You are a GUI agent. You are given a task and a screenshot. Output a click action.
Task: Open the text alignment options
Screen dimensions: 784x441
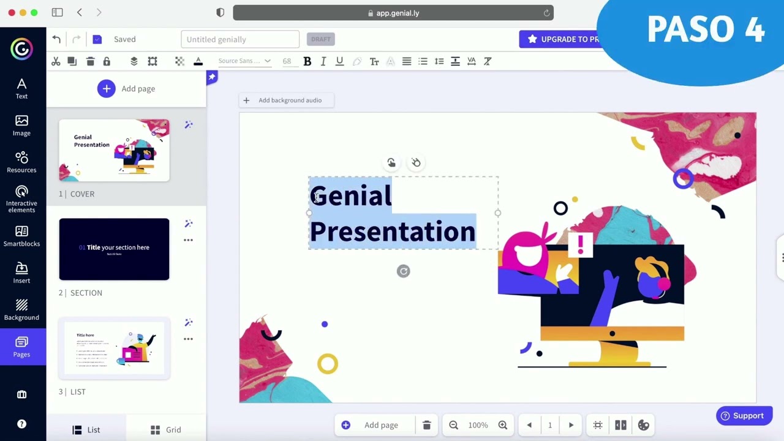click(x=407, y=61)
